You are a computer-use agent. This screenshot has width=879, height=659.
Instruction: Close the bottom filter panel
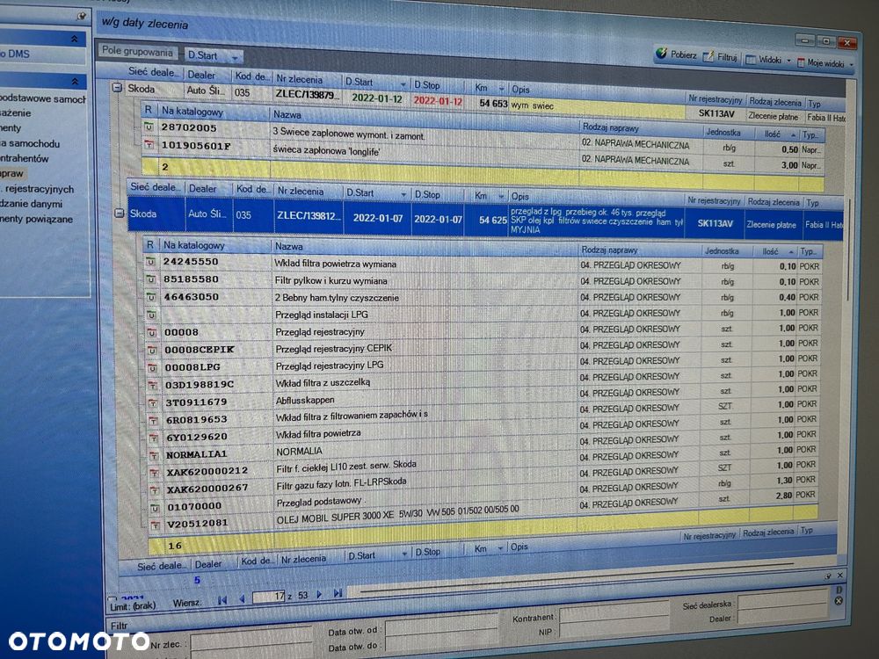click(839, 575)
